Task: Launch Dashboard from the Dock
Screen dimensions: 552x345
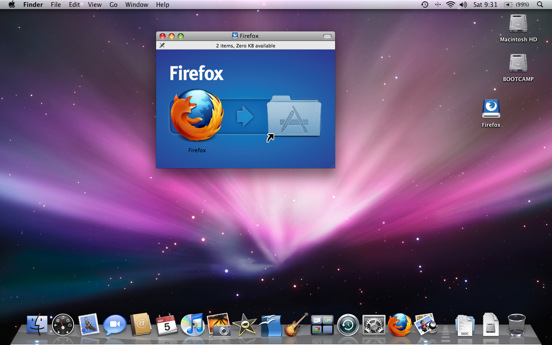Action: click(63, 324)
